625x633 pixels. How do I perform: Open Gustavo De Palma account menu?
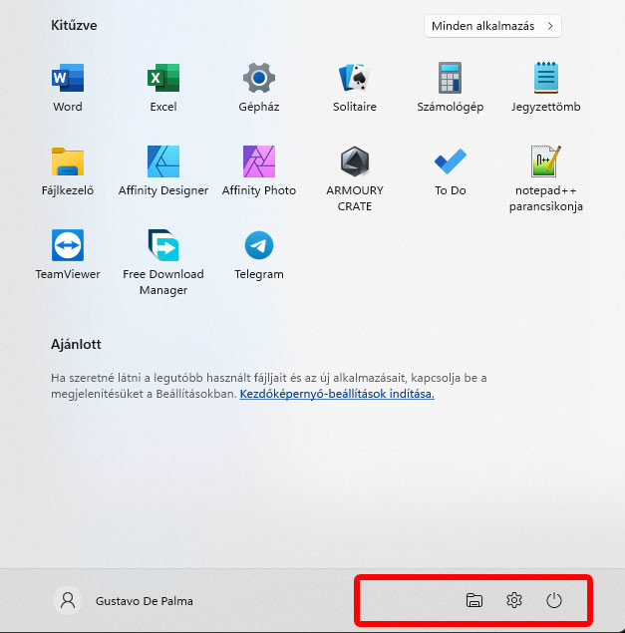tap(125, 600)
